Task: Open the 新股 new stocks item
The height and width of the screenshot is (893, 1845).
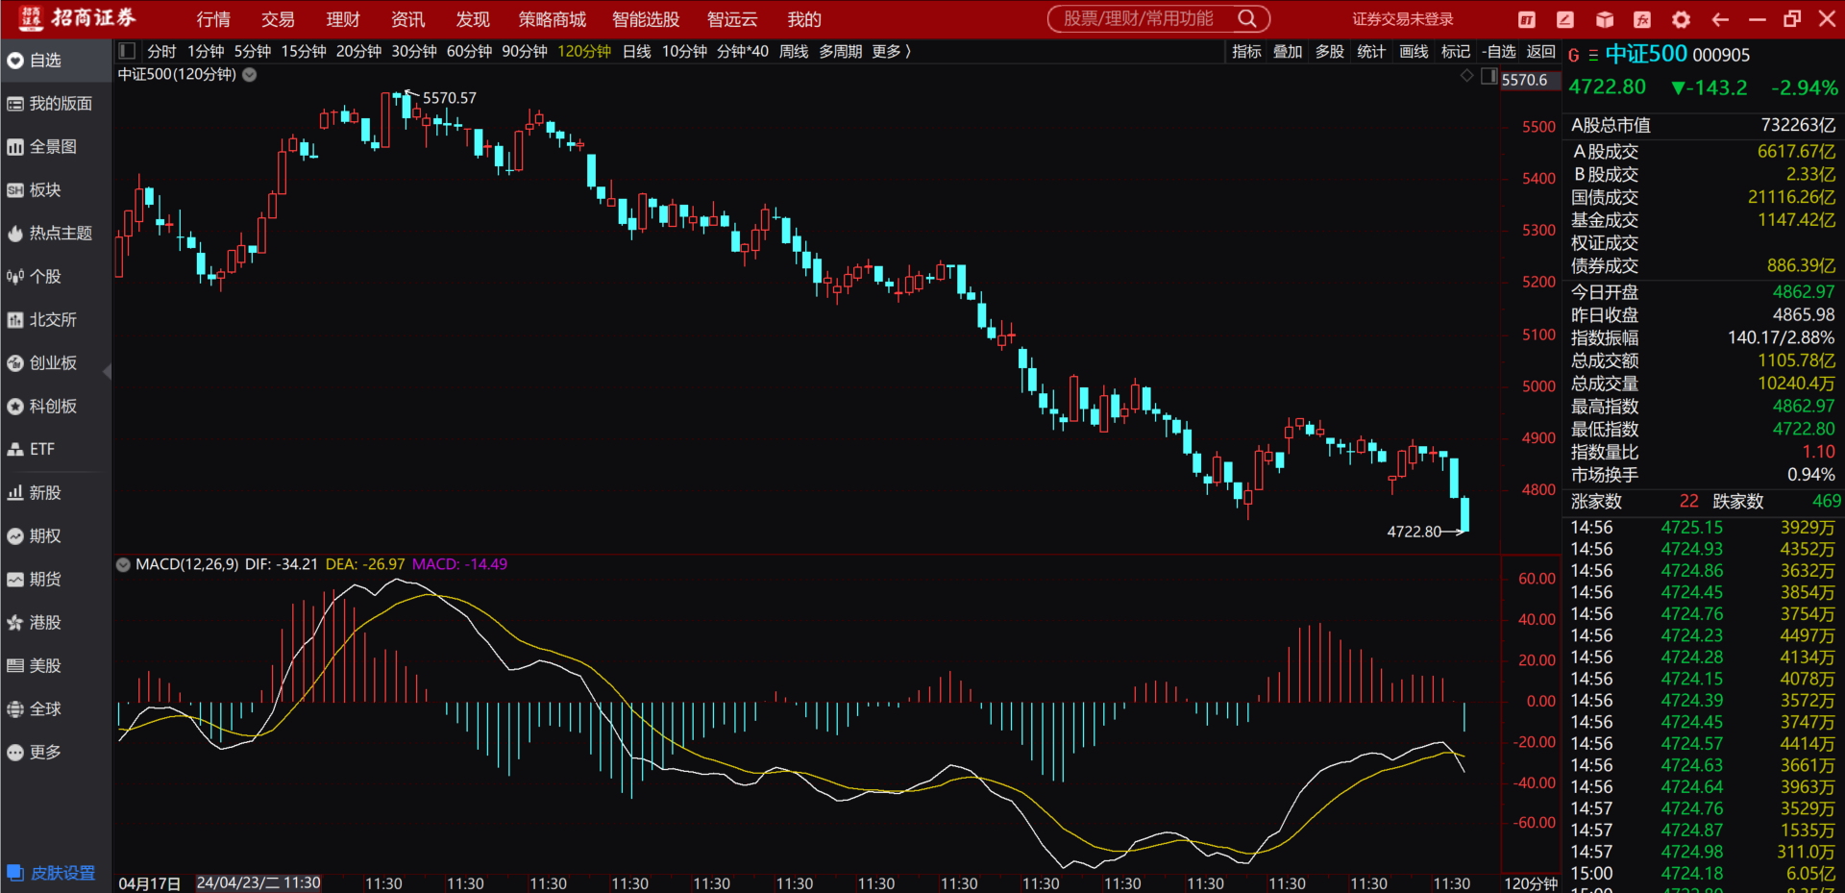Action: coord(56,493)
